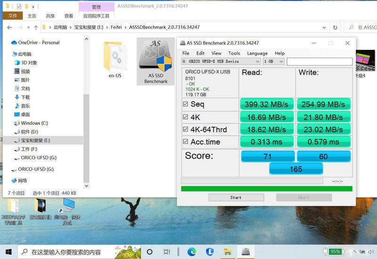Toggle the Acc.time test checkbox
This screenshot has height=259, width=377.
185,142
